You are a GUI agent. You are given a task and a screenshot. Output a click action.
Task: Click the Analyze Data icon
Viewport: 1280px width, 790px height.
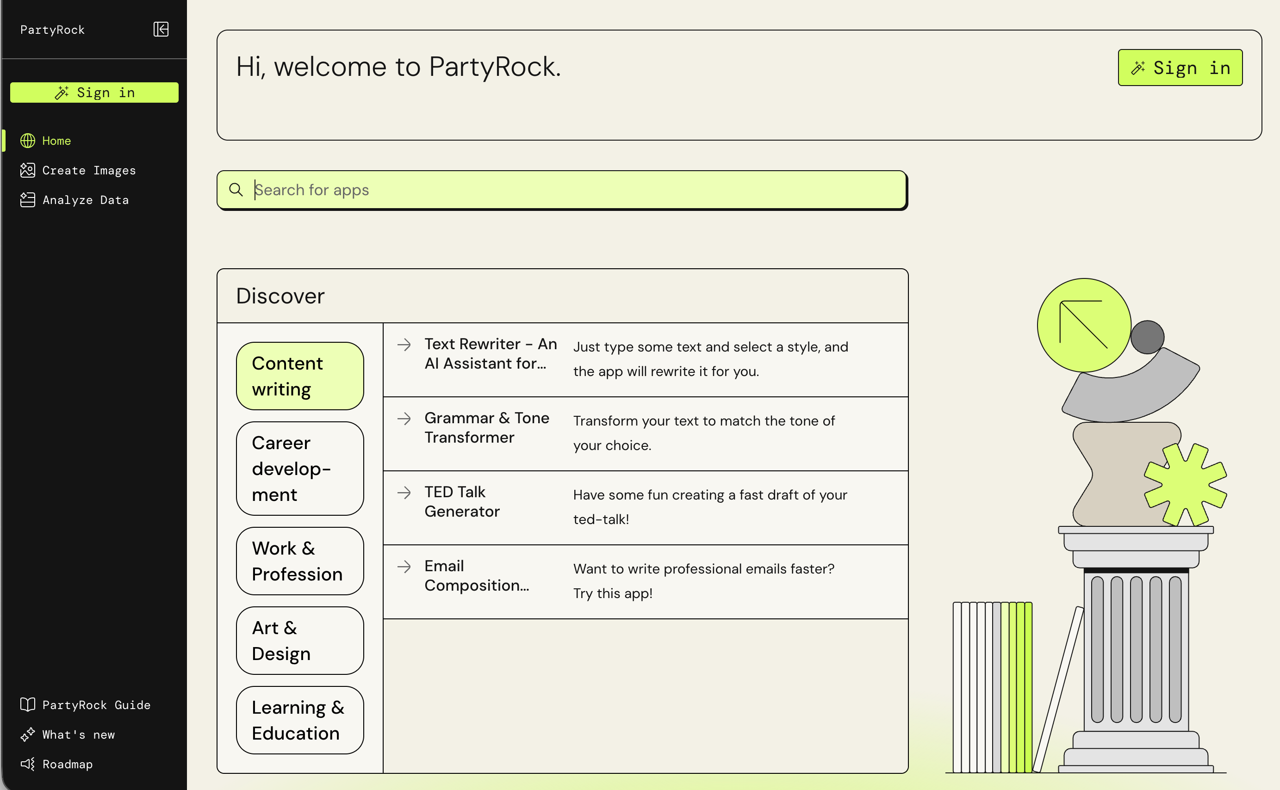28,200
